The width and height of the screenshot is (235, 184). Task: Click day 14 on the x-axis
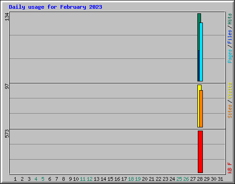tap(103, 179)
